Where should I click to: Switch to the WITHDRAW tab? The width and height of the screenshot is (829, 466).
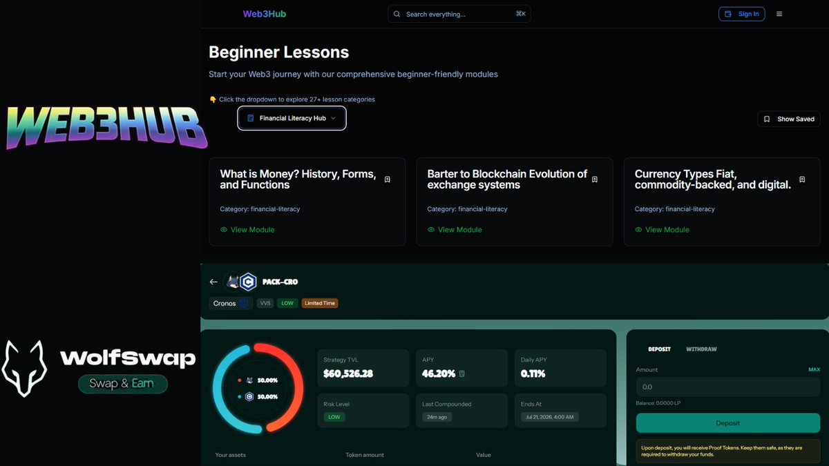[701, 349]
